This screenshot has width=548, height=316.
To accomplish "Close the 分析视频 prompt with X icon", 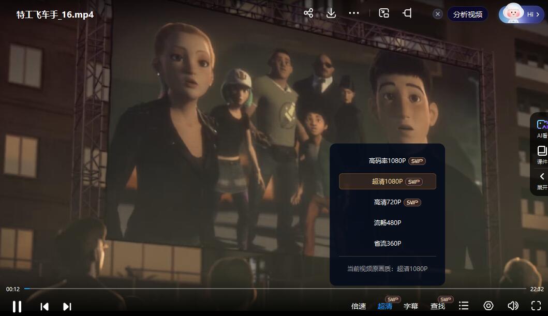I will coord(438,14).
